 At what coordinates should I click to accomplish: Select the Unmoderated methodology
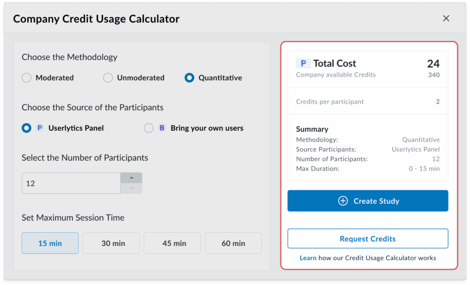[108, 78]
